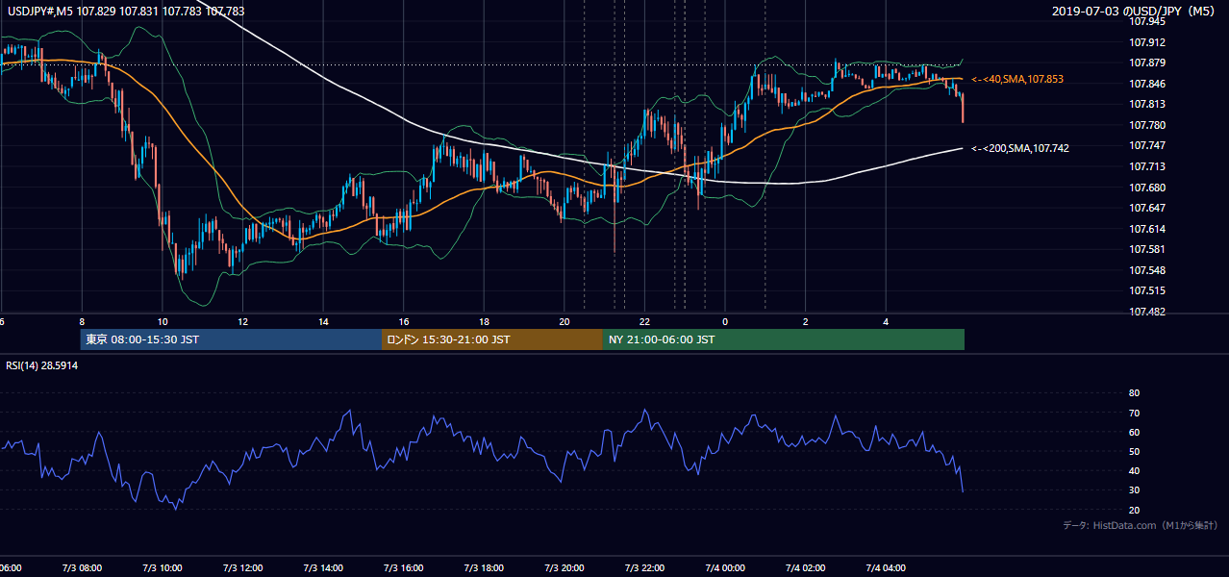Click price axis value 107.945

coord(1146,21)
